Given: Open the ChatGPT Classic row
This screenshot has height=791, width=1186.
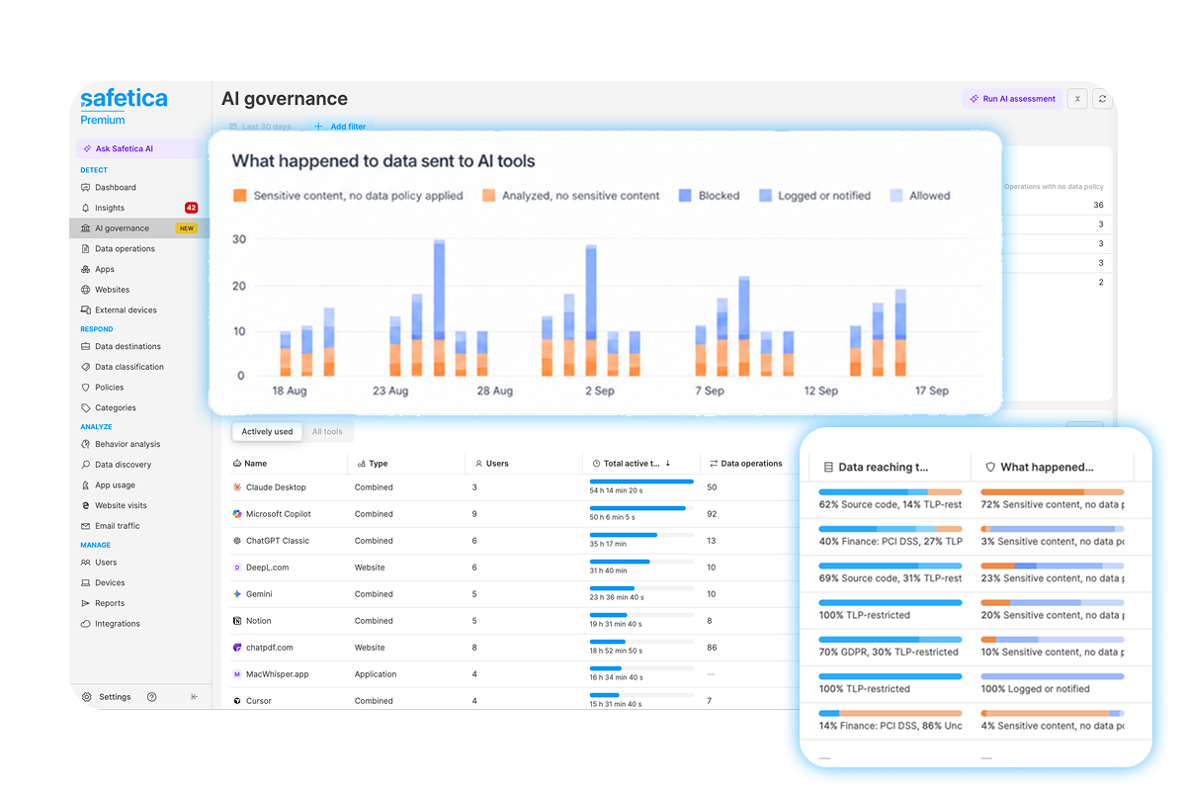Looking at the screenshot, I should tap(514, 541).
